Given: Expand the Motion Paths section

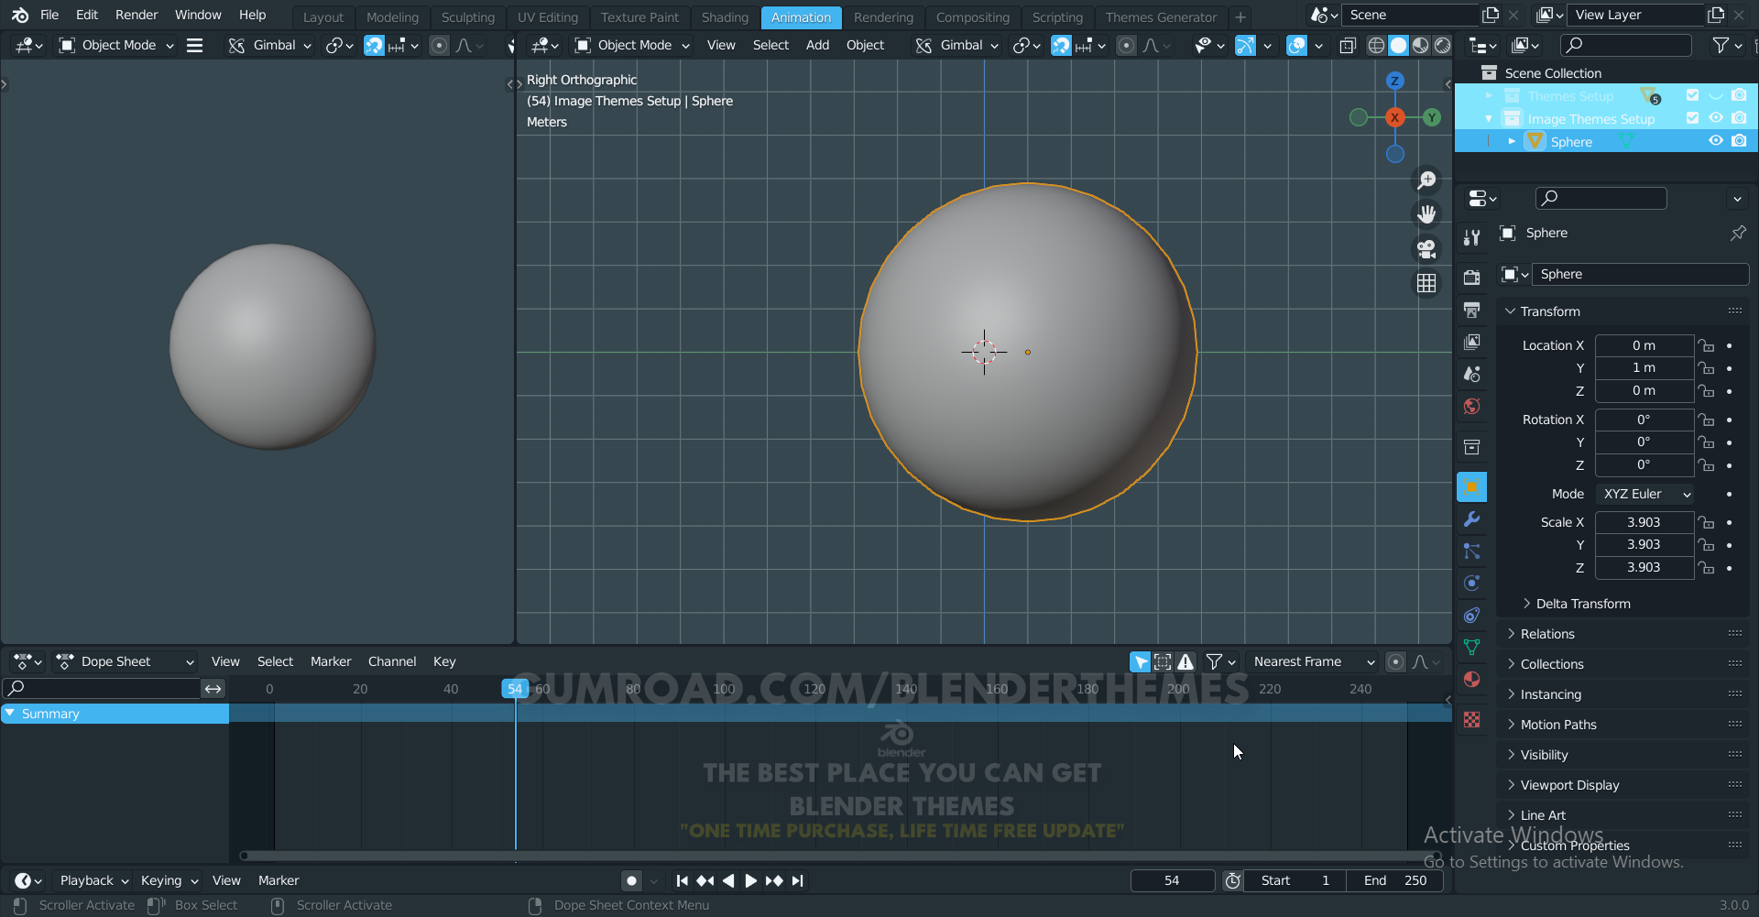Looking at the screenshot, I should click(1559, 724).
